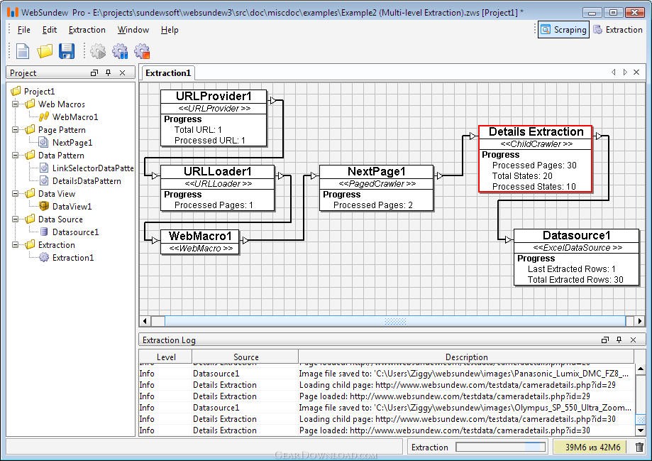Click the Open folder toolbar icon
The width and height of the screenshot is (652, 461).
[45, 51]
